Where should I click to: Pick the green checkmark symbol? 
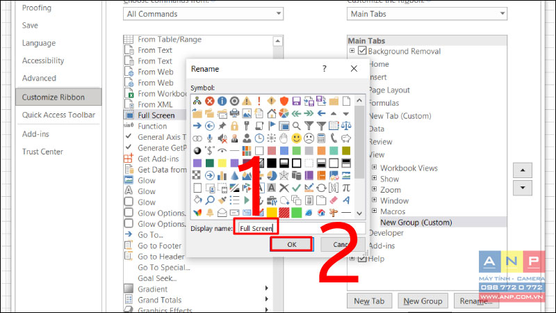tap(297, 187)
